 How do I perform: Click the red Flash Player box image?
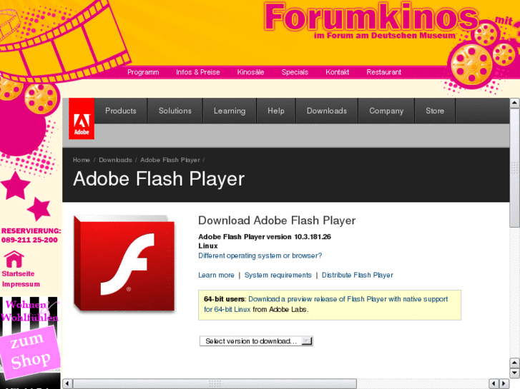(x=124, y=264)
